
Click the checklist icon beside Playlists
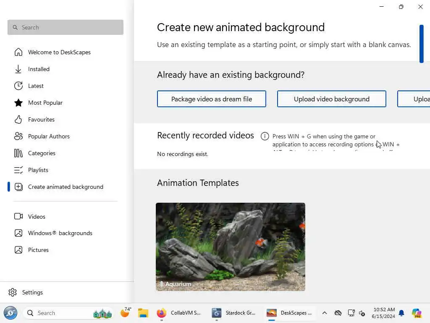18,170
